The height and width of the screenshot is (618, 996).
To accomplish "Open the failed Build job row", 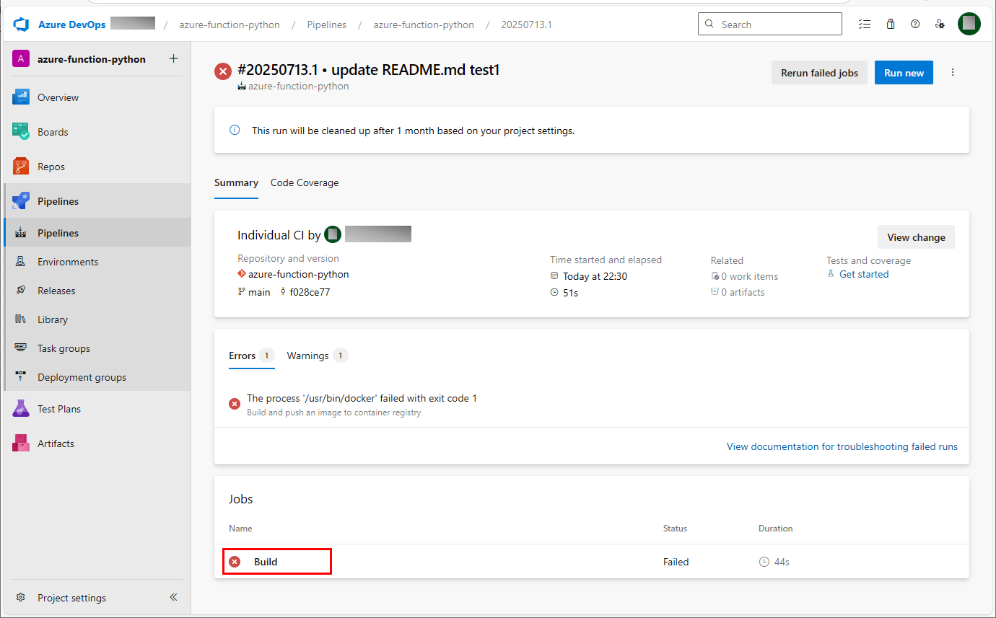I will tap(592, 562).
